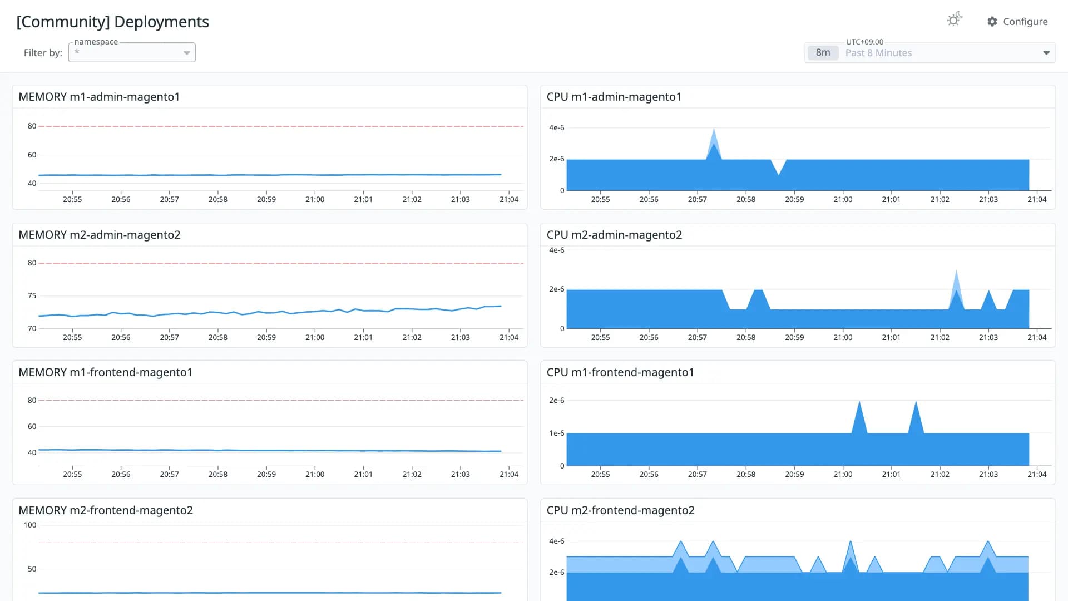The height and width of the screenshot is (601, 1068).
Task: Select the CPU m2-frontend-magento2 panel title
Action: (x=620, y=510)
